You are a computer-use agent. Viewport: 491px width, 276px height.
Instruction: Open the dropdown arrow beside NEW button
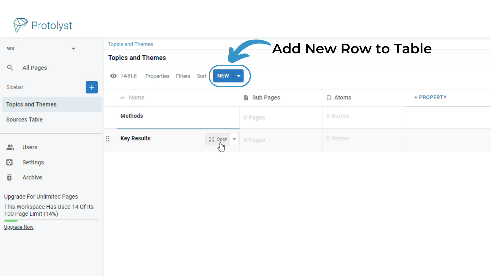tap(238, 76)
